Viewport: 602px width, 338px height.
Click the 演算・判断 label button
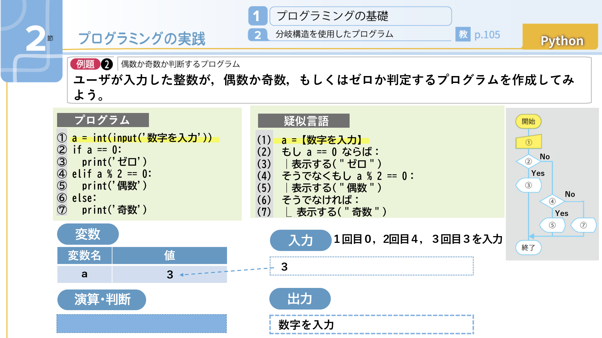coord(102,300)
